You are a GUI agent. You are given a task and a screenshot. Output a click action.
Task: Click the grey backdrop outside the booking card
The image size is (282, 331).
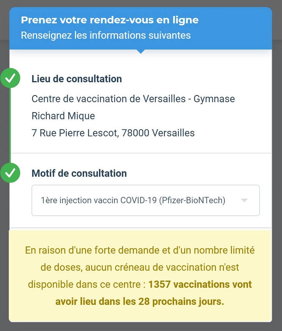[x=277, y=169]
